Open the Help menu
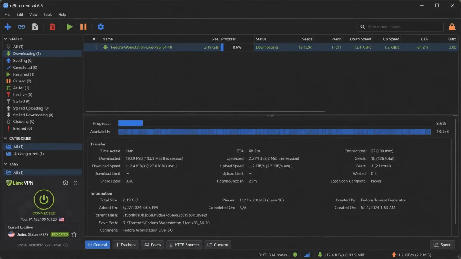Screen dimensions: 461x259 (x=62, y=15)
